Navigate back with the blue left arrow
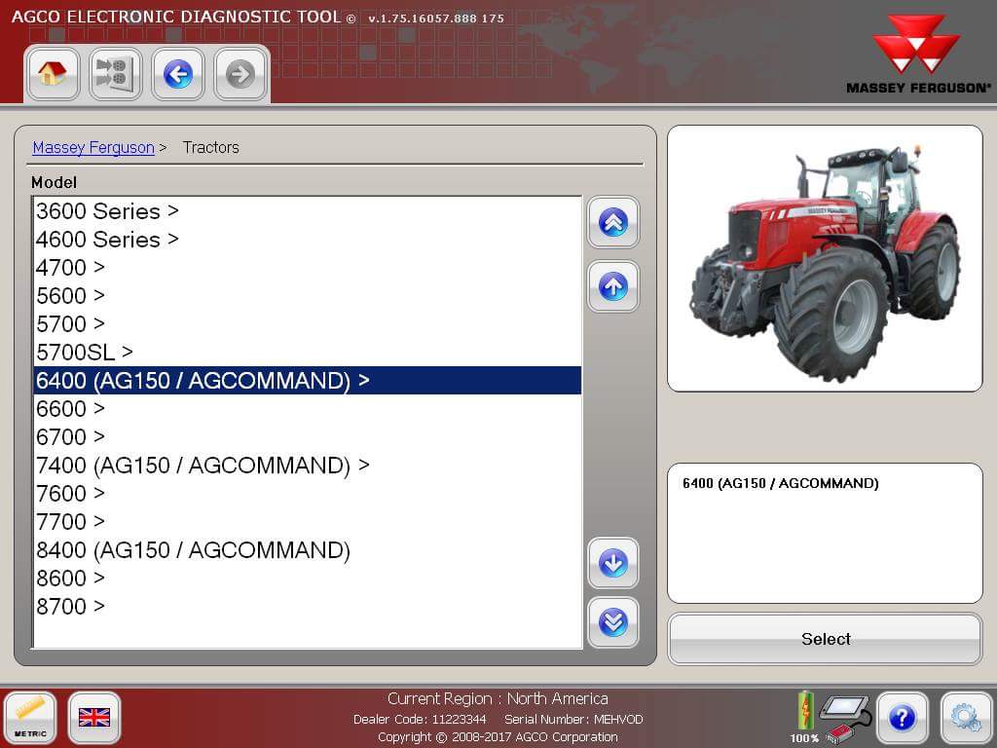This screenshot has height=748, width=997. (x=178, y=74)
